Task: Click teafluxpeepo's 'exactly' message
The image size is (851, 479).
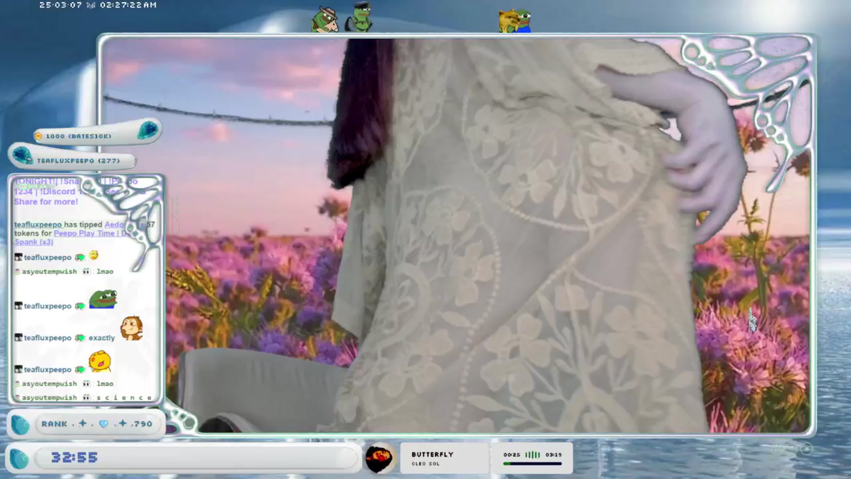Action: click(x=101, y=338)
